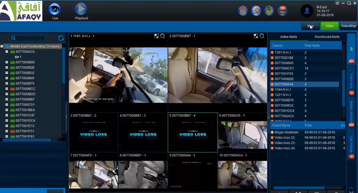The width and height of the screenshot is (358, 193).
Task: Sort events by Event Name header
Action: coord(281,125)
